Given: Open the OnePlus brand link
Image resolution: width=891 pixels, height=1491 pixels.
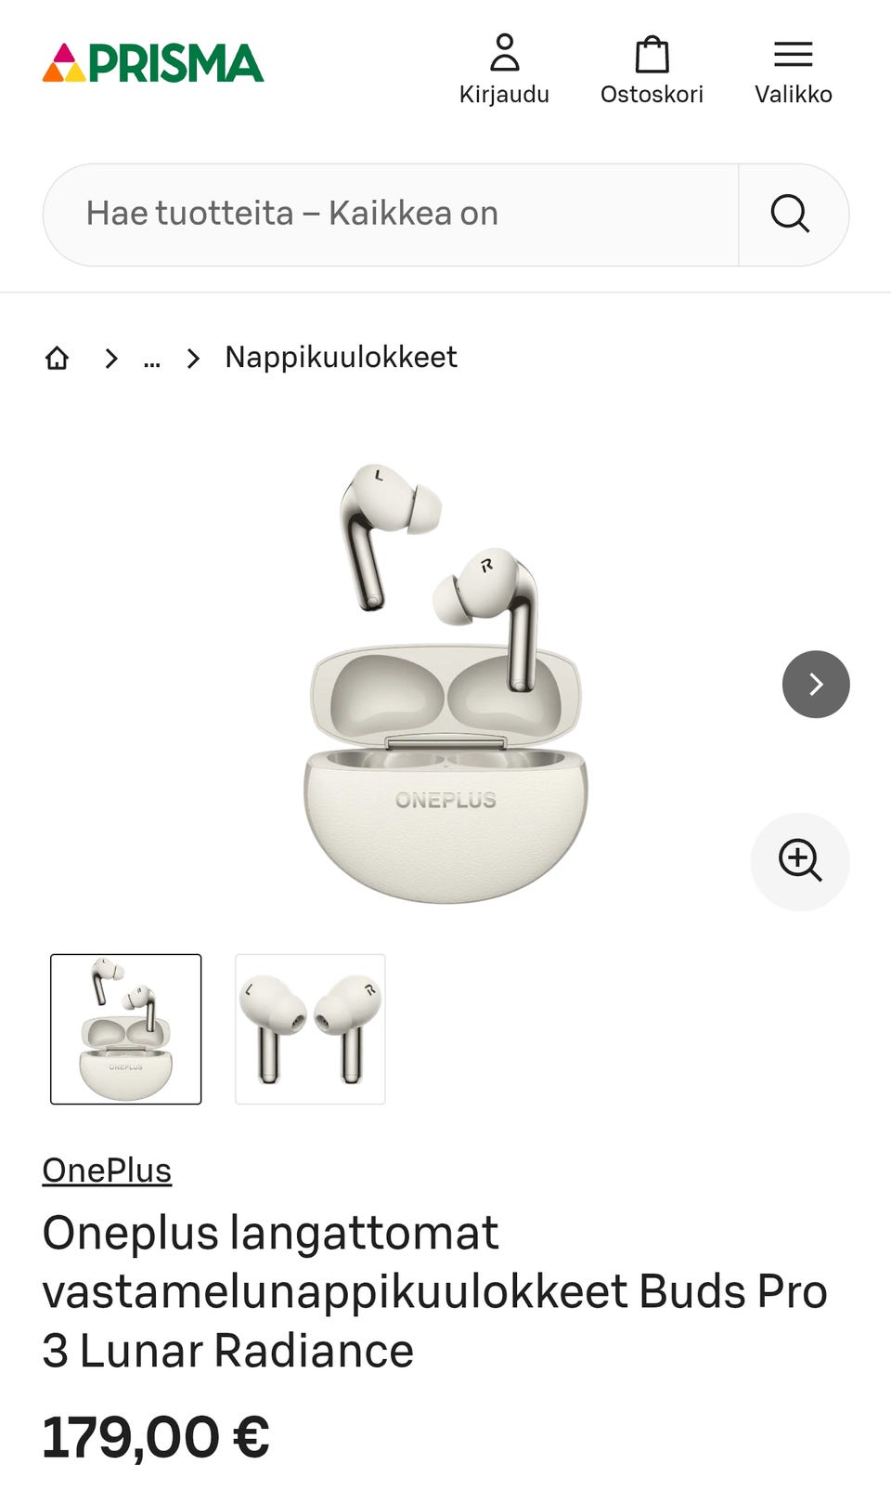Looking at the screenshot, I should click(x=107, y=1171).
